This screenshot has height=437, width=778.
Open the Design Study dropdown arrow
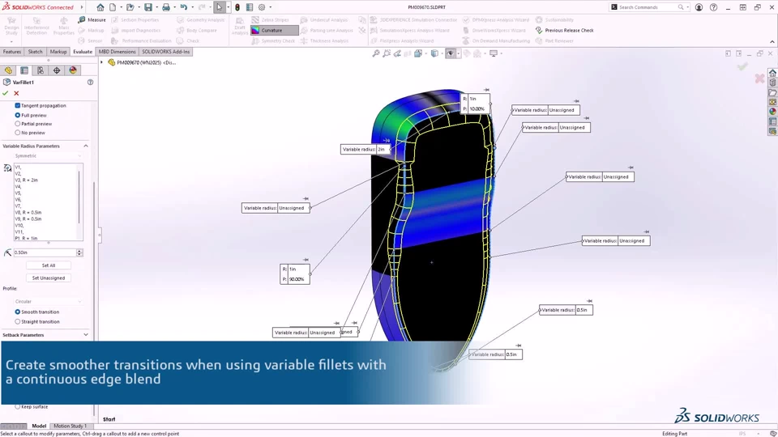pos(11,41)
